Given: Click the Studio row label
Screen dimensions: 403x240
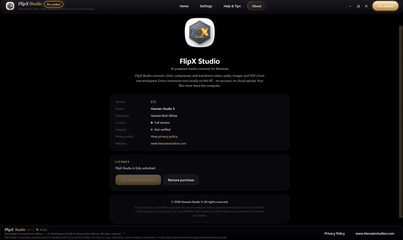Looking at the screenshot, I should coord(120,109).
